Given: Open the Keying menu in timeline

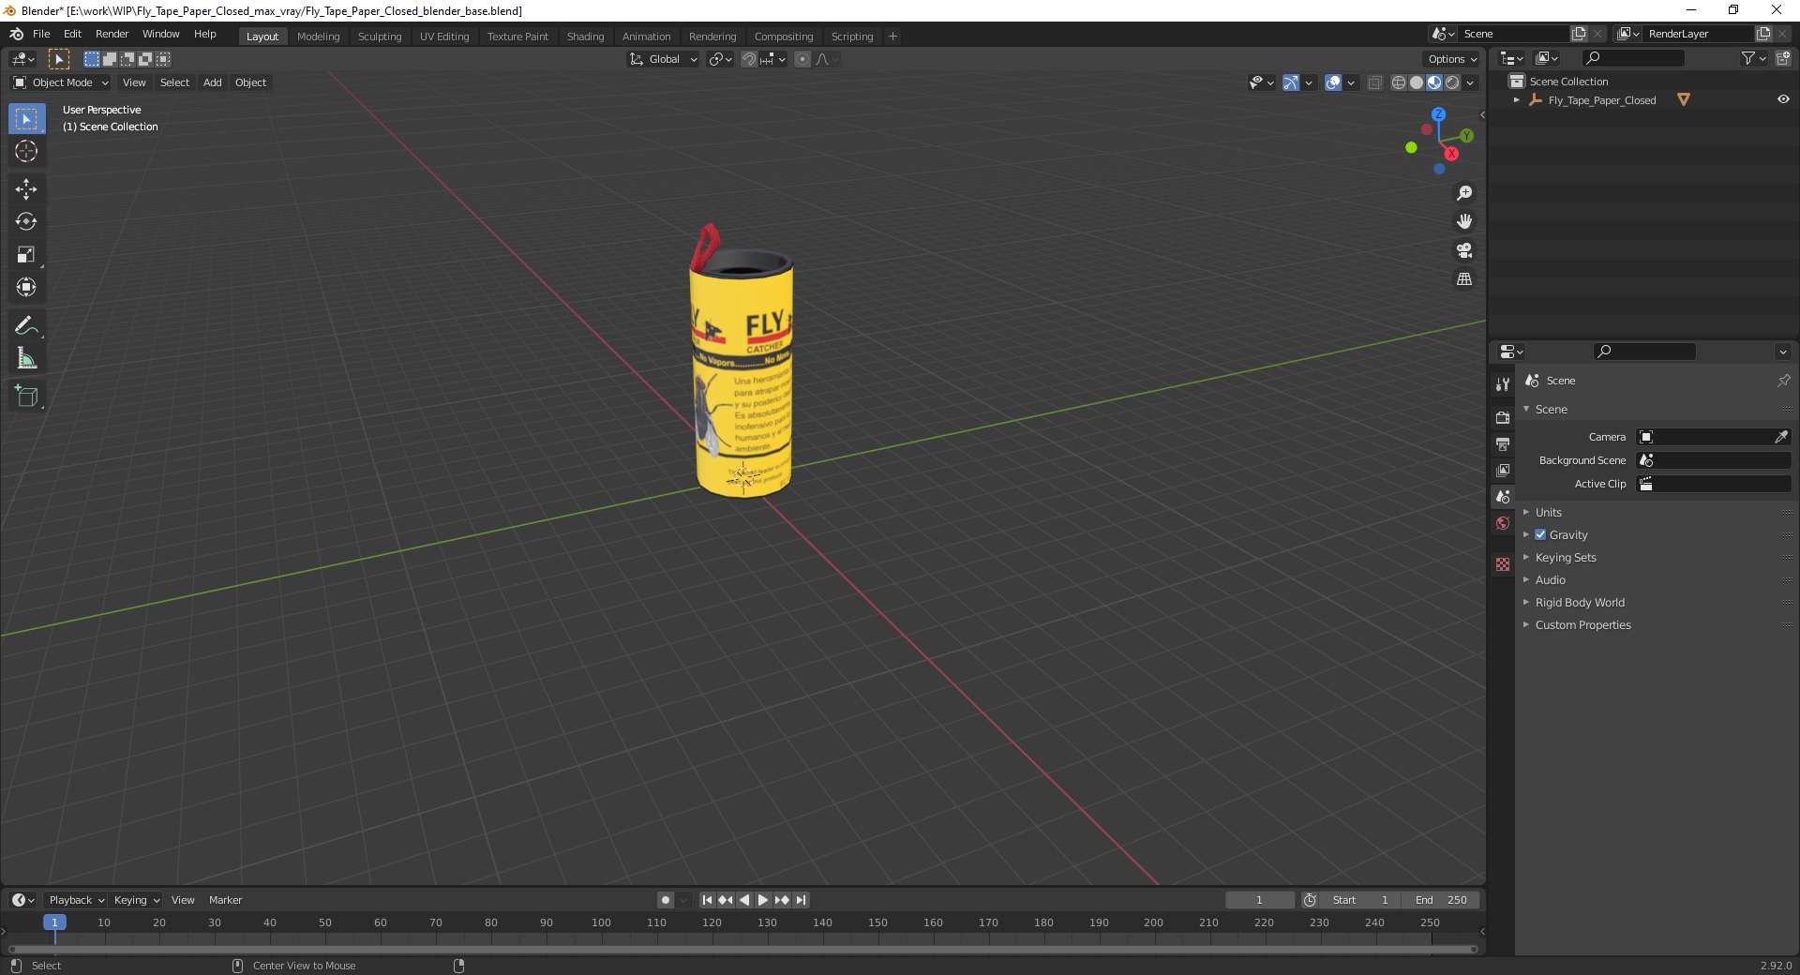Looking at the screenshot, I should pos(136,900).
